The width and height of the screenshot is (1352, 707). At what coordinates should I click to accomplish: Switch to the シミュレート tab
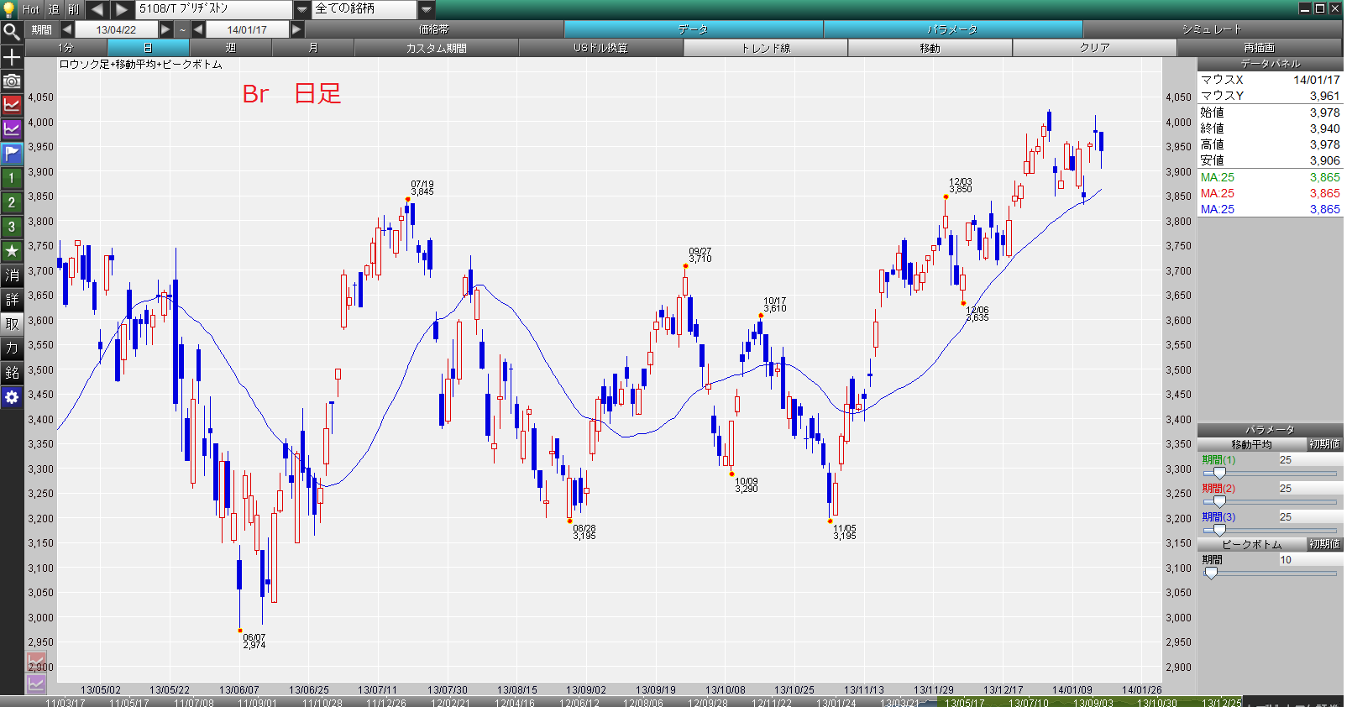(1212, 29)
